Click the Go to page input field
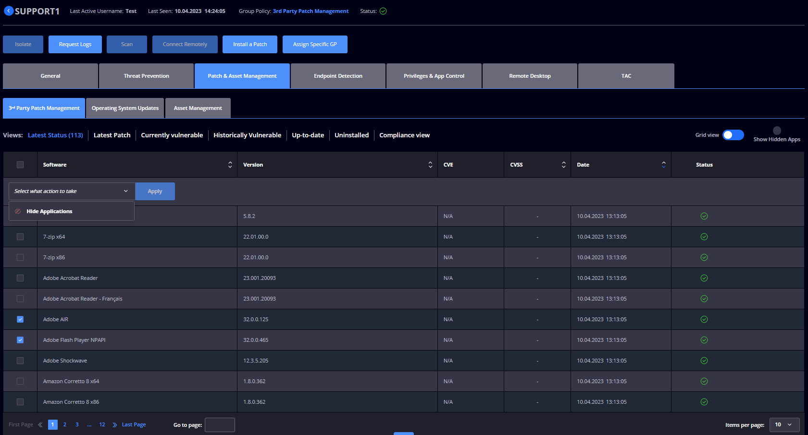 click(220, 425)
